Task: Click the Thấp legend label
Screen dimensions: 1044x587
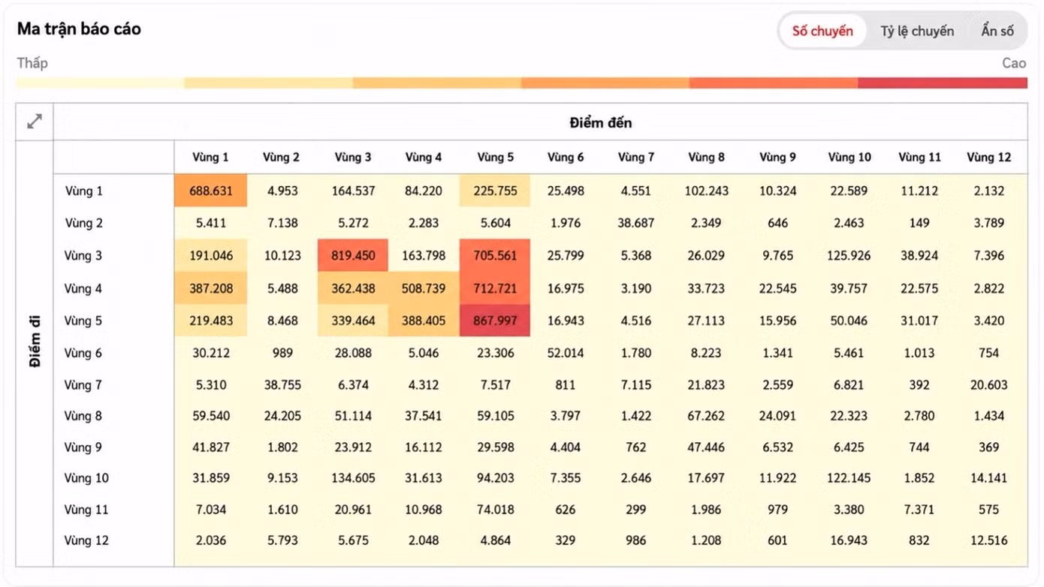Action: pyautogui.click(x=32, y=63)
